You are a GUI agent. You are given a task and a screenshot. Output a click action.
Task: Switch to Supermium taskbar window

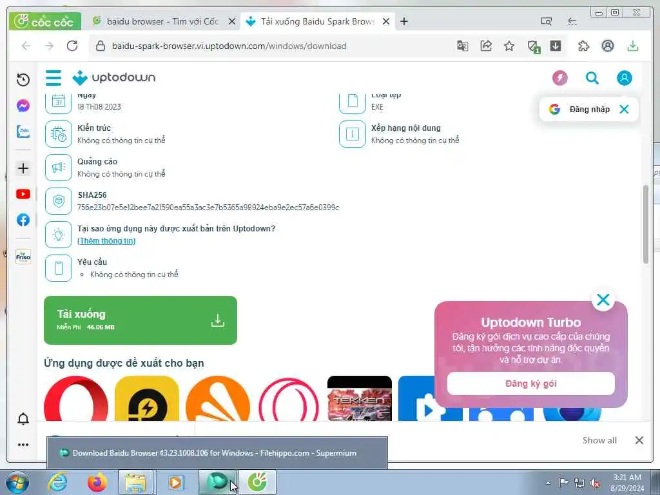pyautogui.click(x=218, y=482)
